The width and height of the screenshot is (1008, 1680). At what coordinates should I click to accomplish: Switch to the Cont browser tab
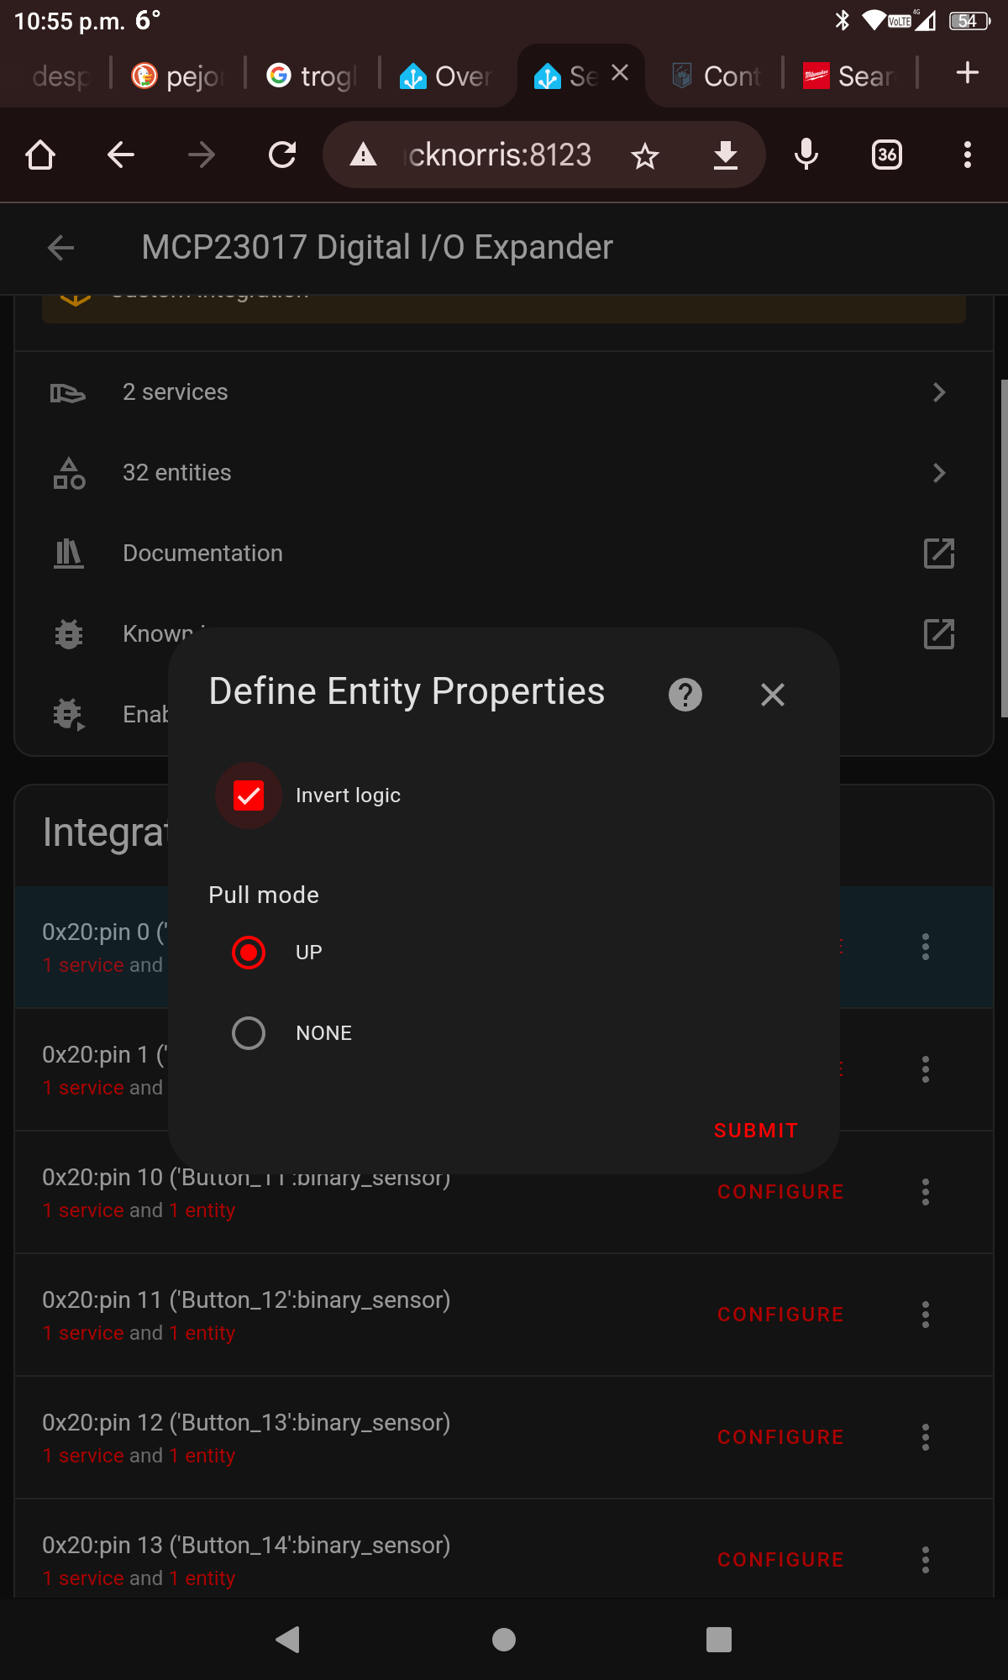pyautogui.click(x=717, y=76)
